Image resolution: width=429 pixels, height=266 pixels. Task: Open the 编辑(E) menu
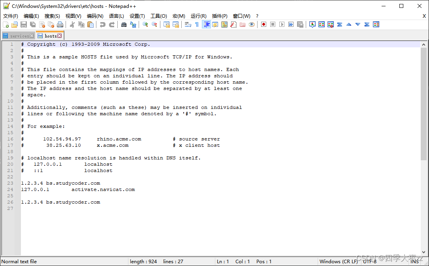tap(31, 16)
